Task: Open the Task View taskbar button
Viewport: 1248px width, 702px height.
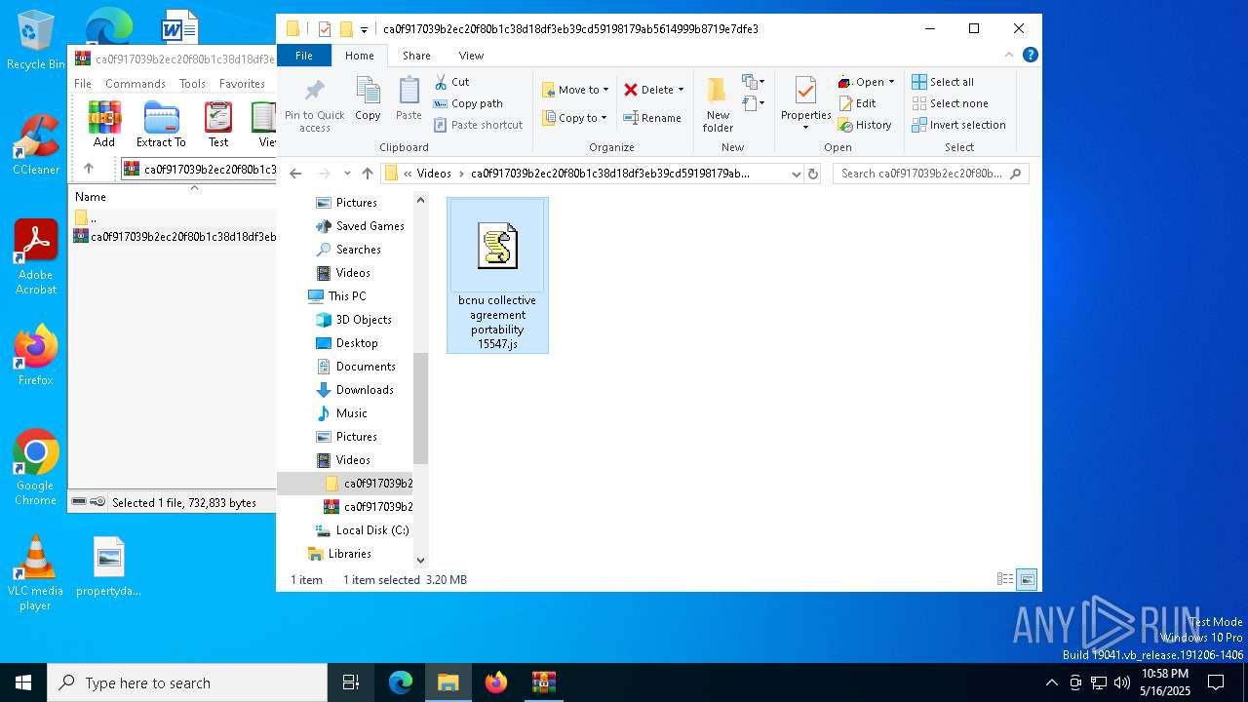Action: (351, 682)
